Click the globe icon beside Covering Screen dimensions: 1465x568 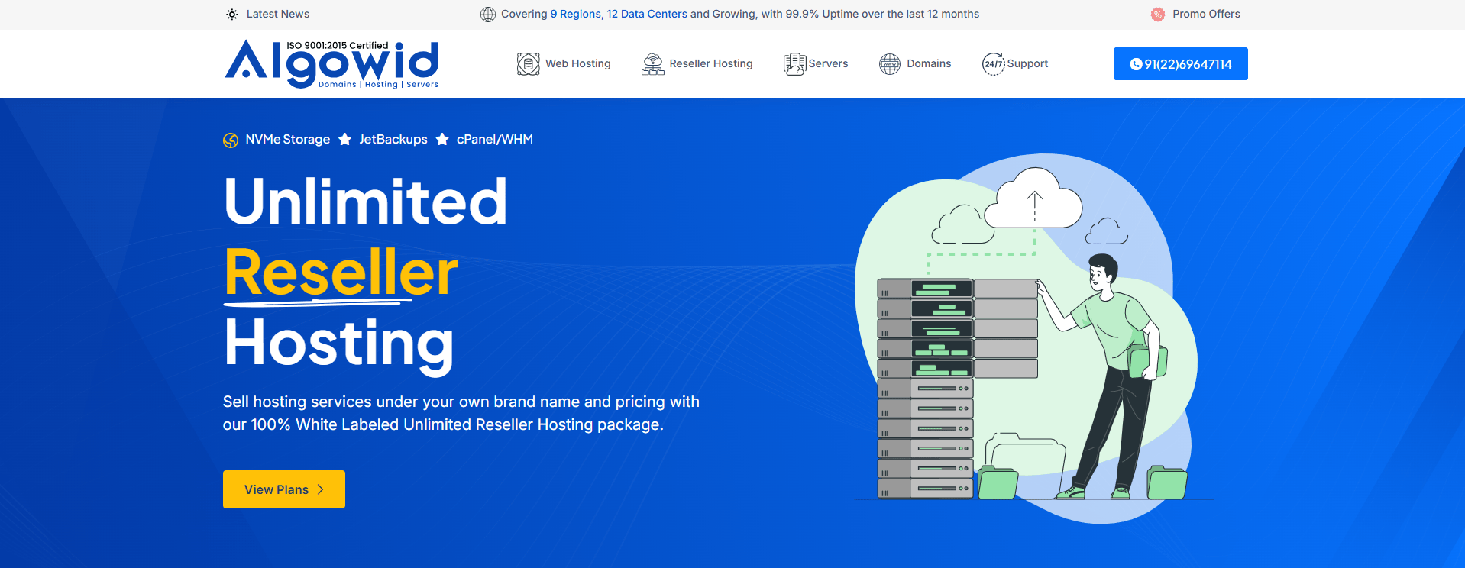(488, 15)
